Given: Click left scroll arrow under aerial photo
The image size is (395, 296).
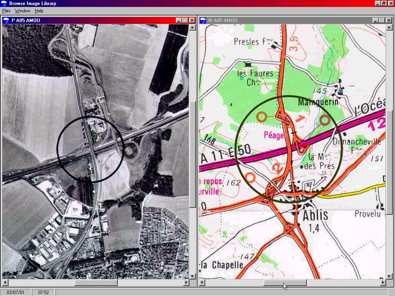Looking at the screenshot, I should tap(5, 283).
